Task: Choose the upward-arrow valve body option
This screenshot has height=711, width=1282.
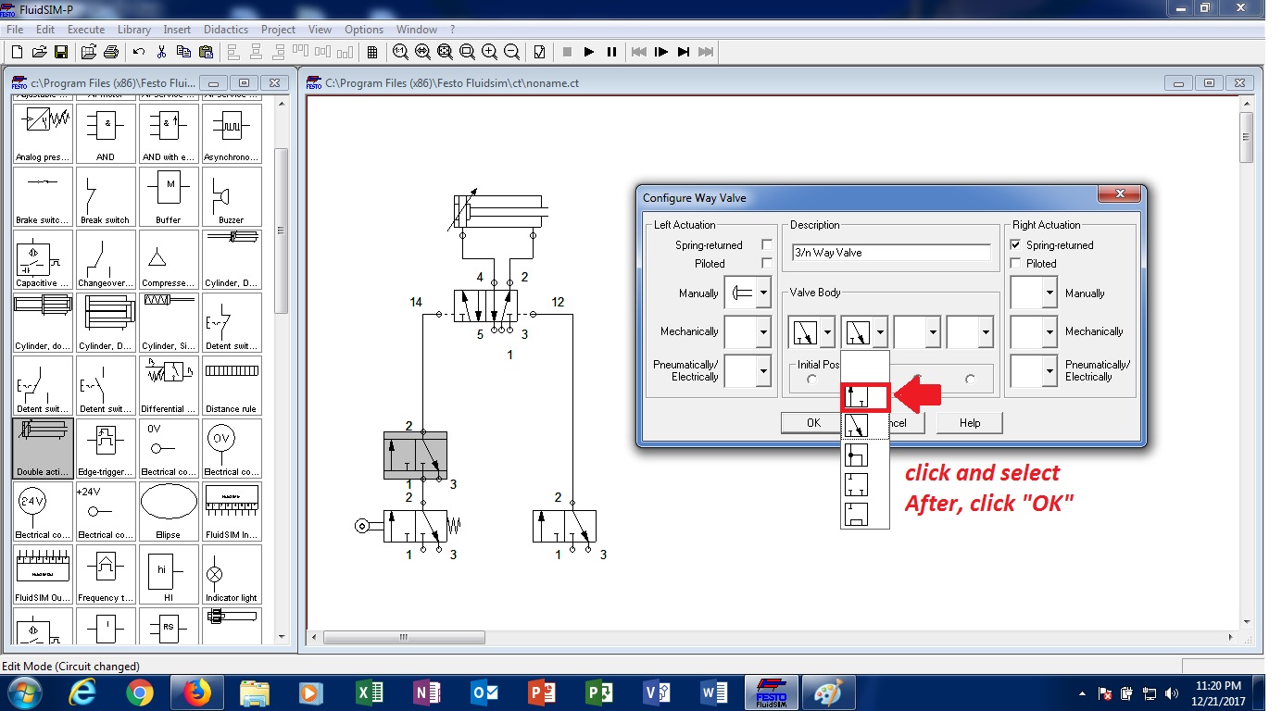Action: coord(865,398)
